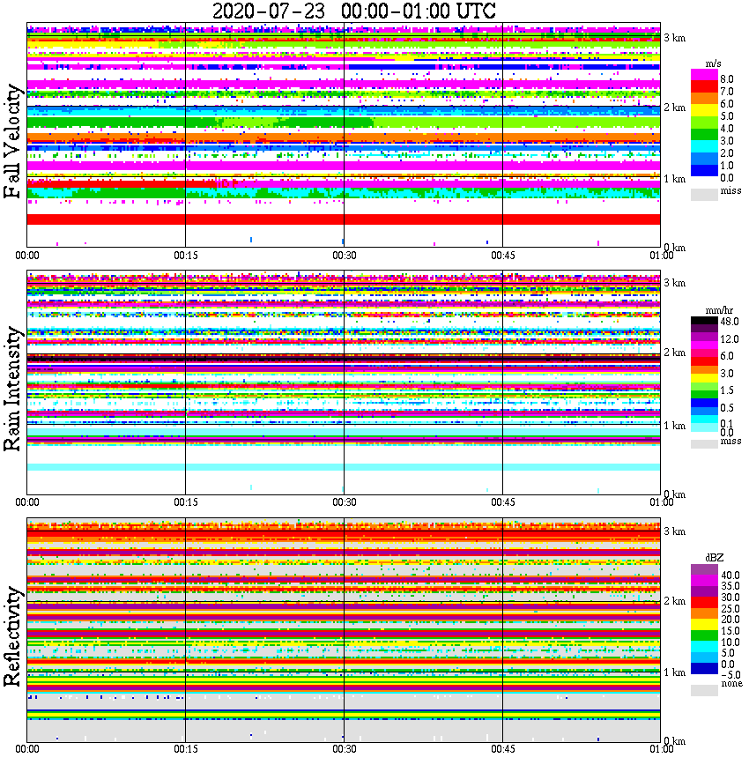Click the 'Fall Velocity' axis label

click(13, 141)
